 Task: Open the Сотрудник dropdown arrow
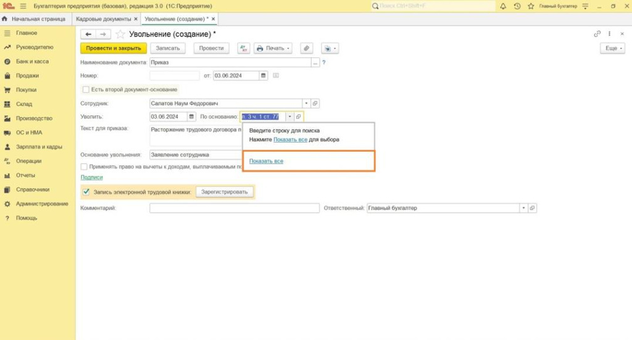(306, 104)
